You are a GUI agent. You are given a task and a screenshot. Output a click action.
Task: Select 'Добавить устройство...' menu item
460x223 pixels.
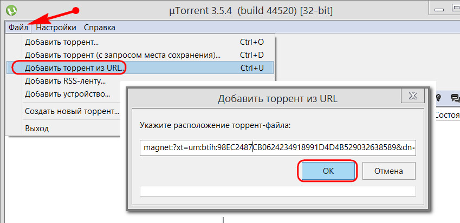67,94
